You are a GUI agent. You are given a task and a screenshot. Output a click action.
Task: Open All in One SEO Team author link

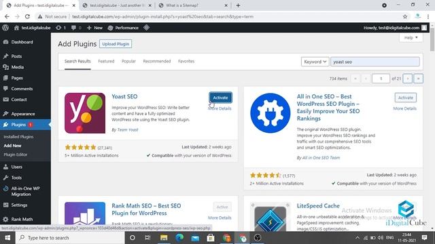321,158
